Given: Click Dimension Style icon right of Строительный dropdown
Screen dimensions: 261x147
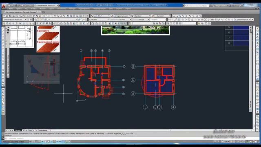Looking at the screenshot, I should tap(252, 20).
